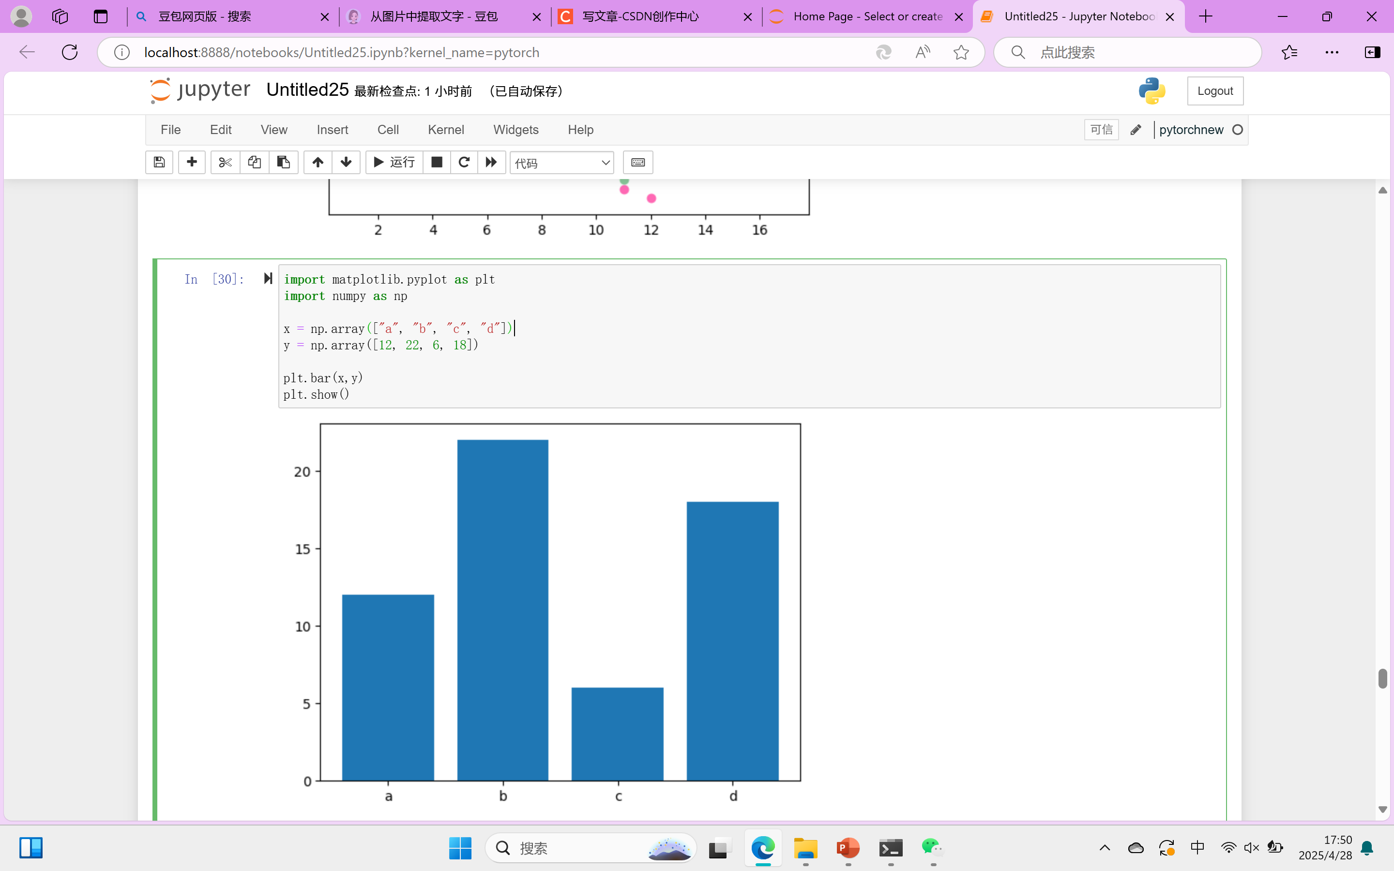Interrupt the kernel with the stop icon
Image resolution: width=1394 pixels, height=871 pixels.
[437, 163]
